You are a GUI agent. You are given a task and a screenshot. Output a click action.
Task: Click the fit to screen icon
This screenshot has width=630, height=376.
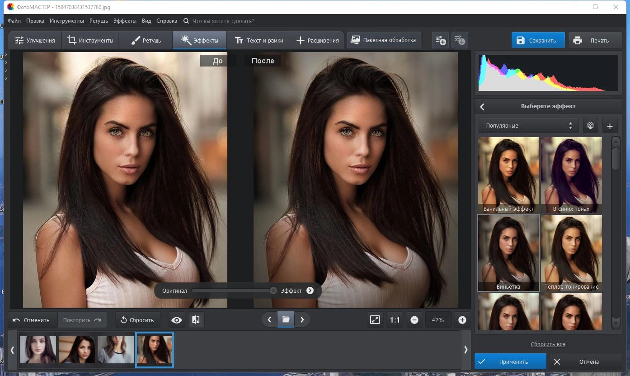375,320
